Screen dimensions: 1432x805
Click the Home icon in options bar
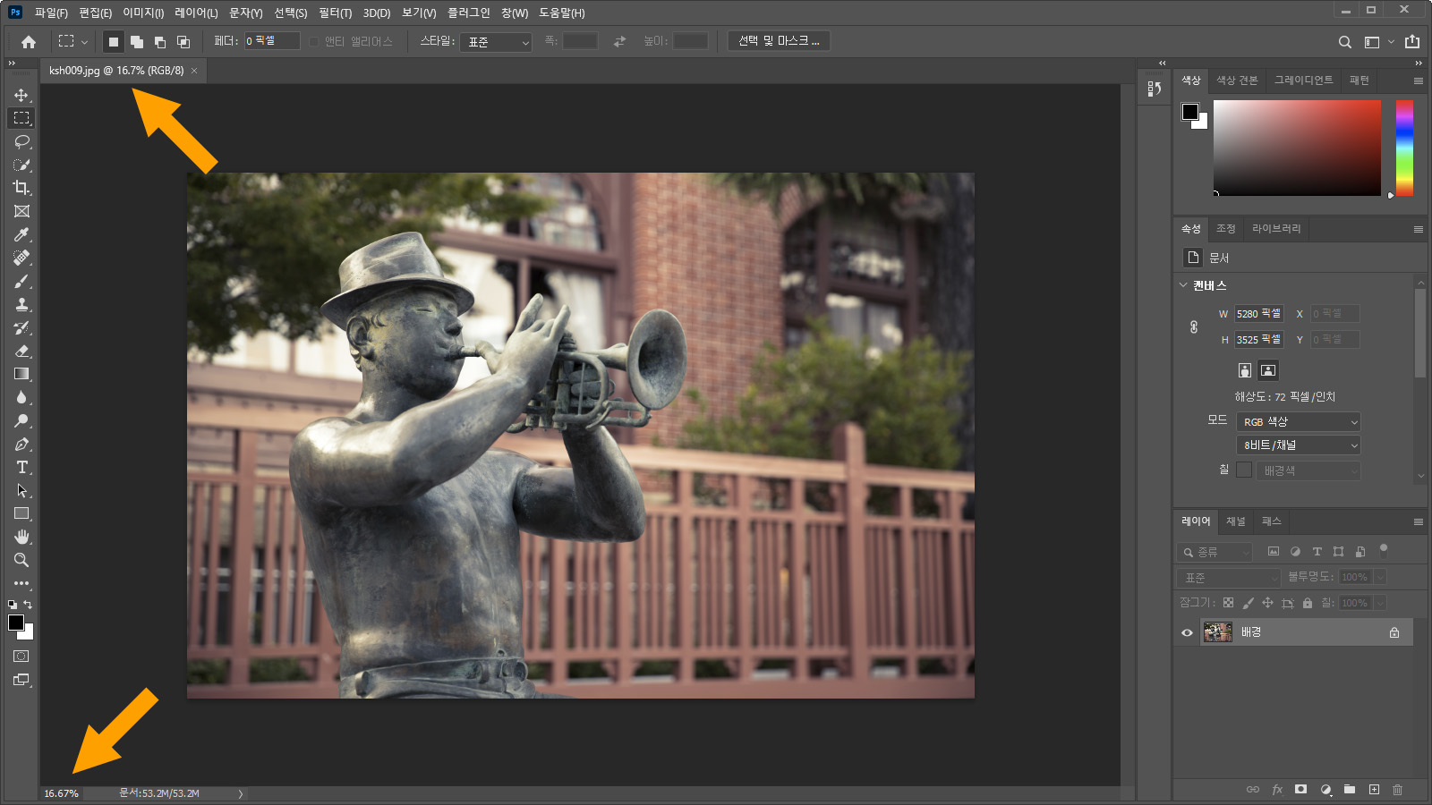[x=29, y=42]
